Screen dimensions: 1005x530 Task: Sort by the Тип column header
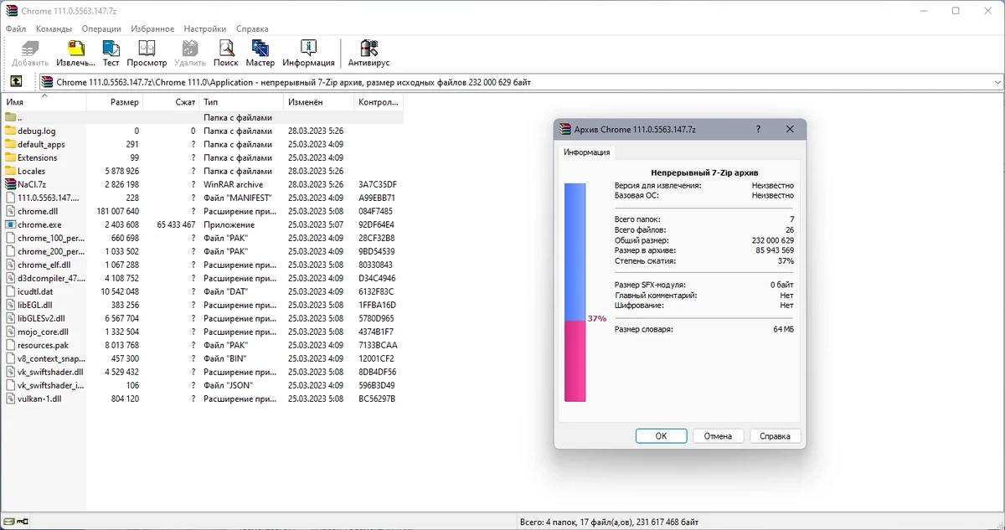pyautogui.click(x=240, y=102)
